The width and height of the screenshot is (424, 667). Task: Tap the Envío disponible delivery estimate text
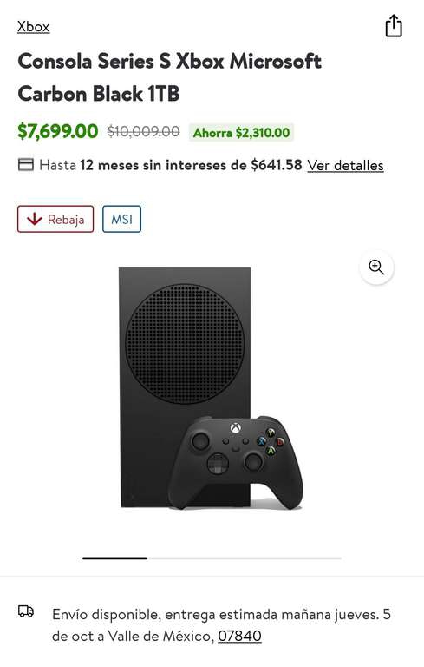(x=221, y=625)
